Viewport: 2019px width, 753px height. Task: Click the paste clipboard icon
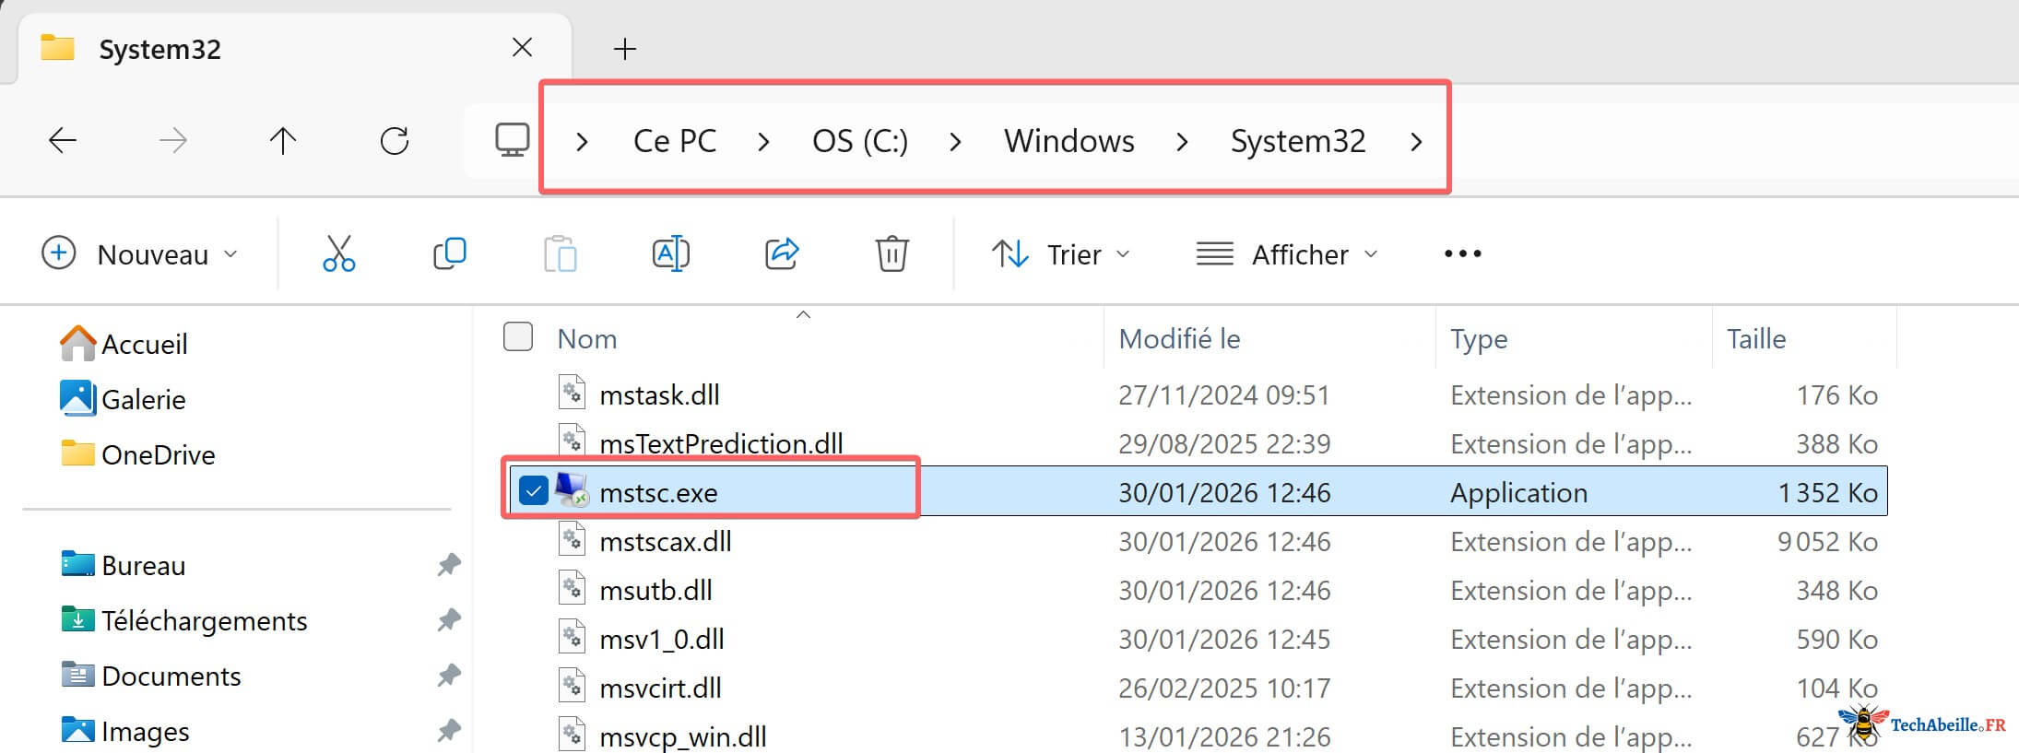560,253
